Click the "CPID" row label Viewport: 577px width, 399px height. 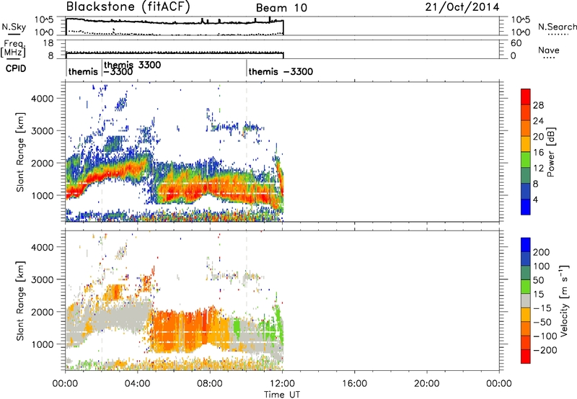15,68
